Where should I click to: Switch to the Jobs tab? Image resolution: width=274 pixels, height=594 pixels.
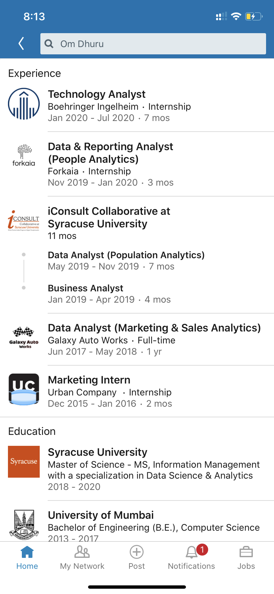246,558
